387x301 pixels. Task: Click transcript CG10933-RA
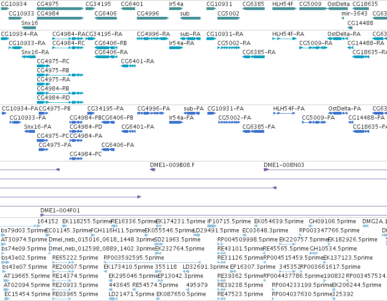27,43
